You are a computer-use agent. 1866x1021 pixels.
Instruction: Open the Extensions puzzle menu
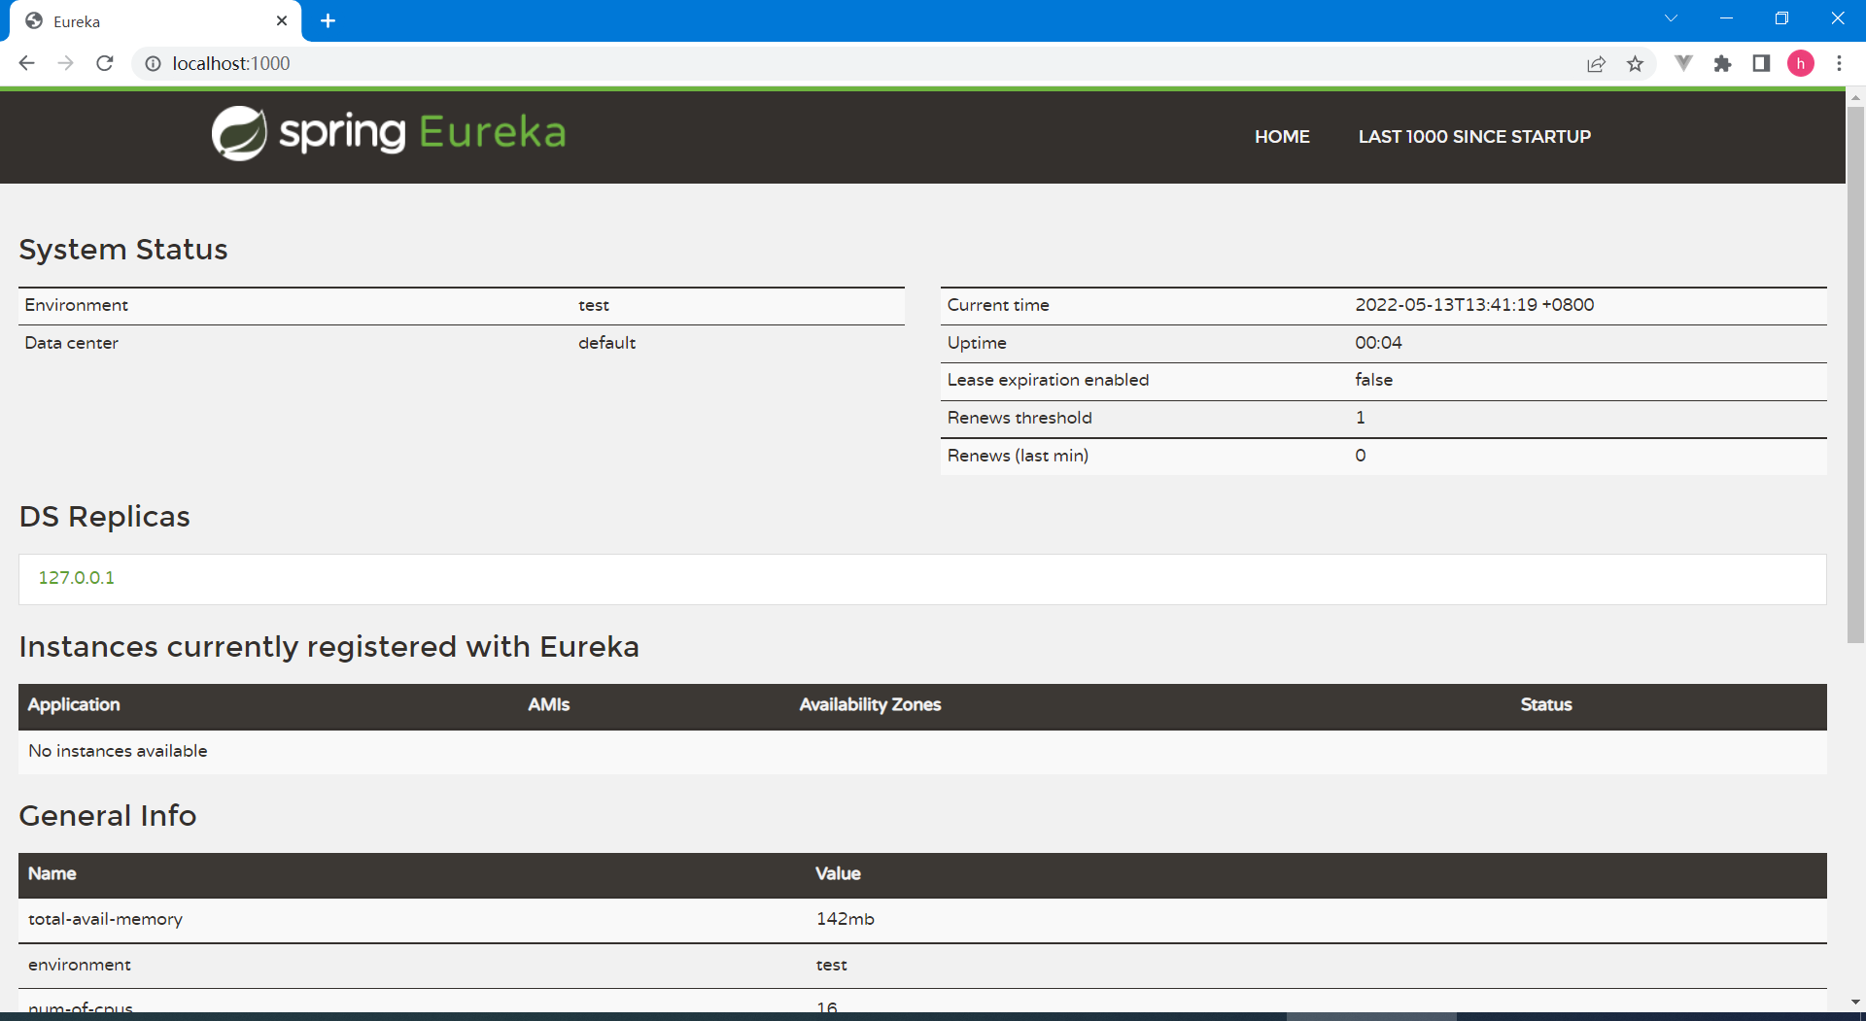[1722, 64]
